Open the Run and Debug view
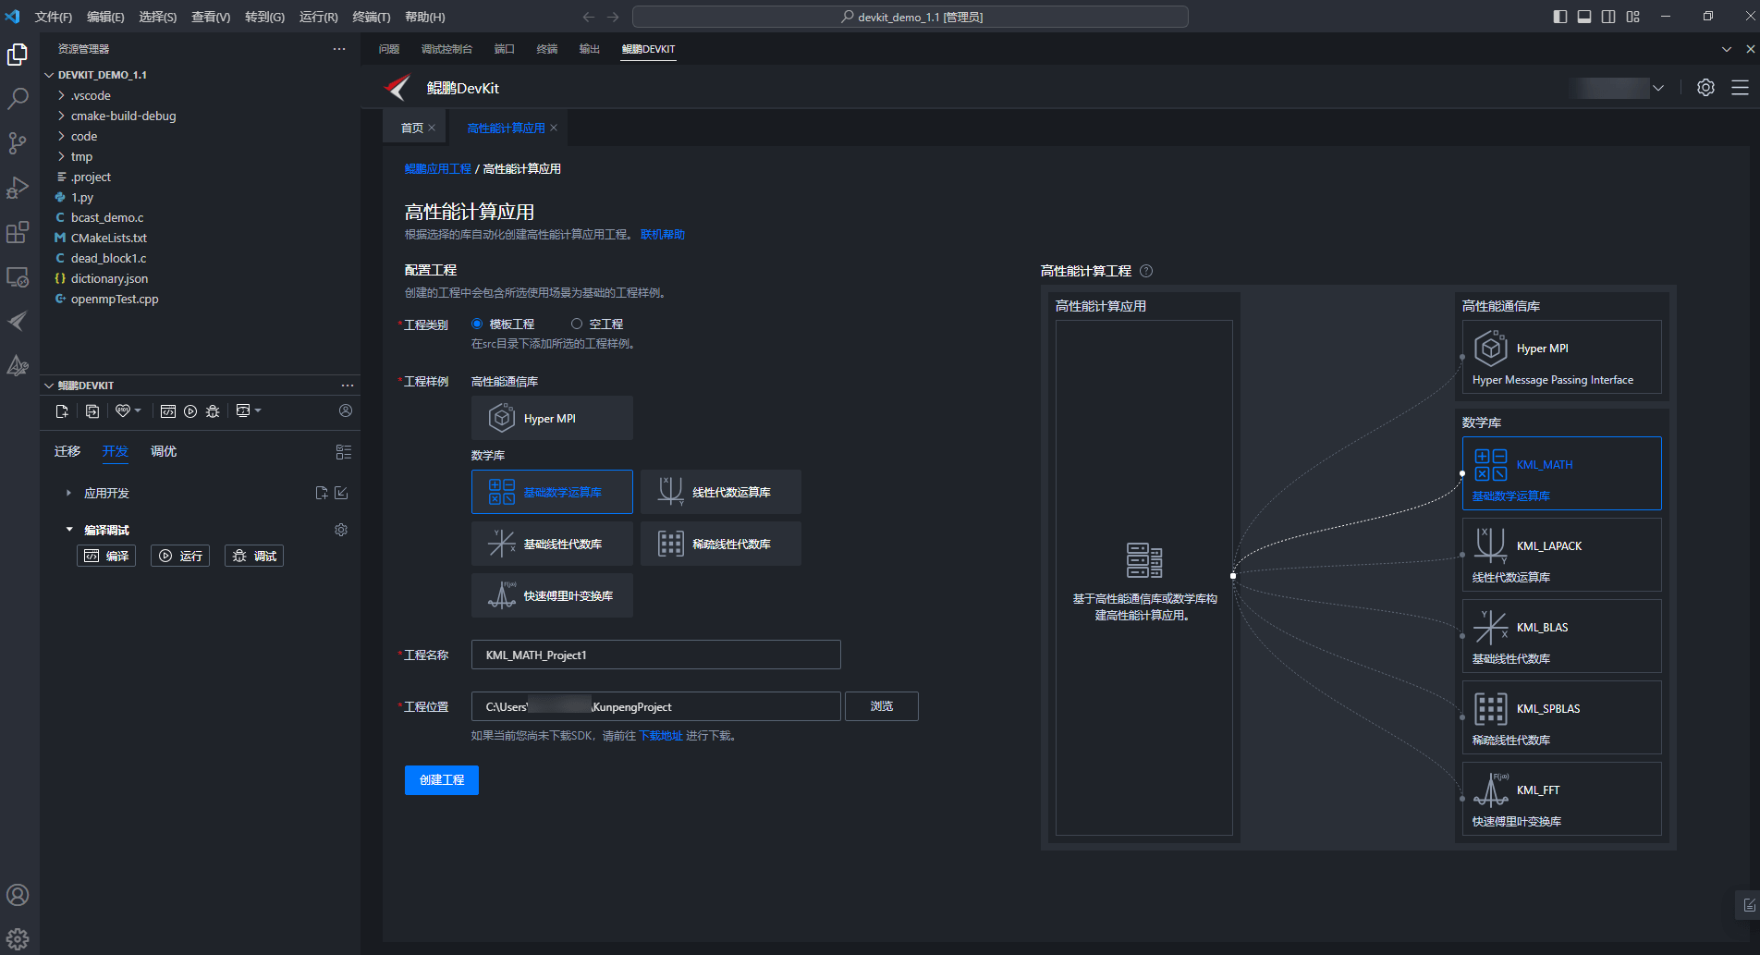 18,188
